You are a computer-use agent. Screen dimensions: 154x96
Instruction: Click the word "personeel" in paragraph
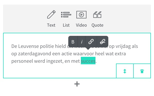(x=22, y=61)
